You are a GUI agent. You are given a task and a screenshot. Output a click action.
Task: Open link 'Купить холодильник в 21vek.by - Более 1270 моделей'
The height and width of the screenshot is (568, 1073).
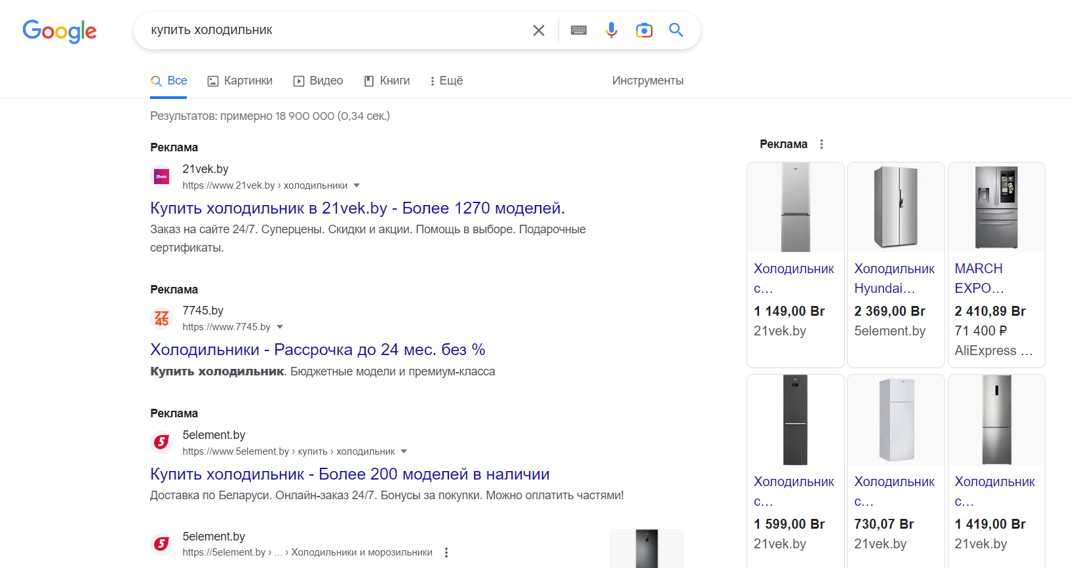(357, 208)
